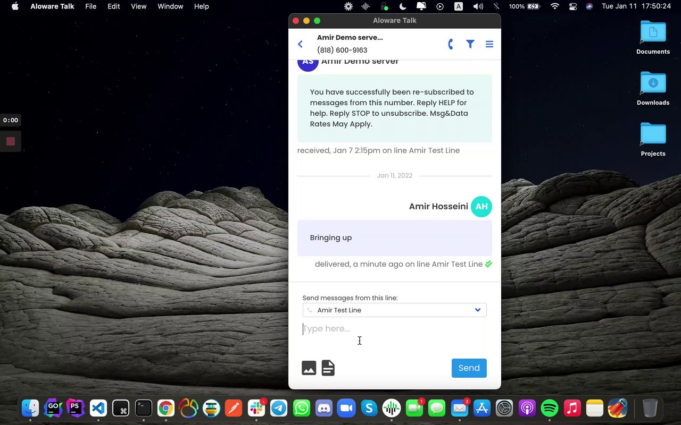
Task: Open the Aloware Talk app menu
Action: tap(52, 6)
